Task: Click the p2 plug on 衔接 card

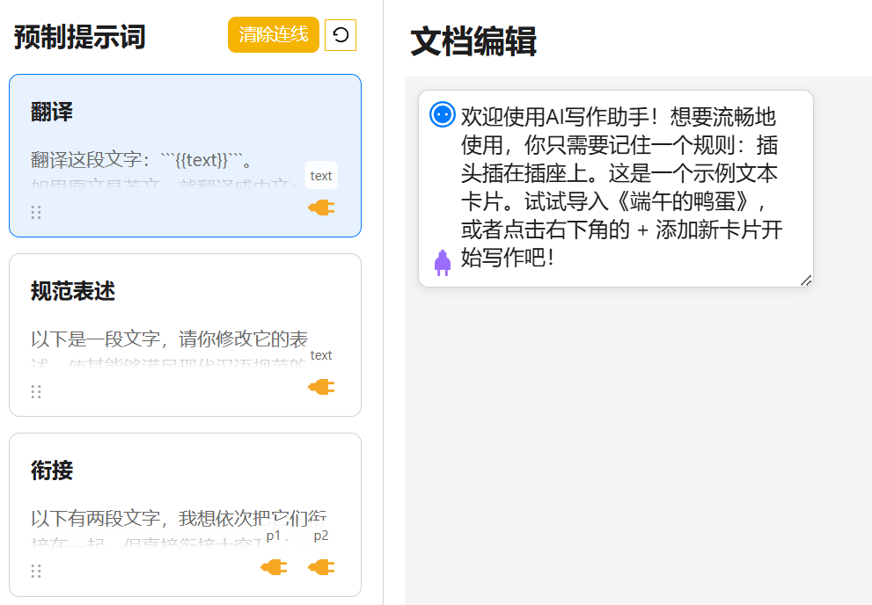Action: (x=321, y=567)
